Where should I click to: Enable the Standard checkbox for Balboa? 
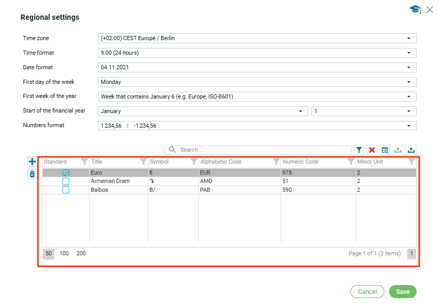pos(66,190)
